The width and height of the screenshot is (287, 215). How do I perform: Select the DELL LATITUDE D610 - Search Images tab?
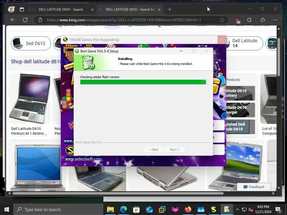point(130,9)
